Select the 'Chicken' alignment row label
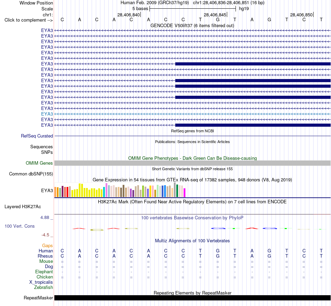This screenshot has width=331, height=306. click(45, 277)
